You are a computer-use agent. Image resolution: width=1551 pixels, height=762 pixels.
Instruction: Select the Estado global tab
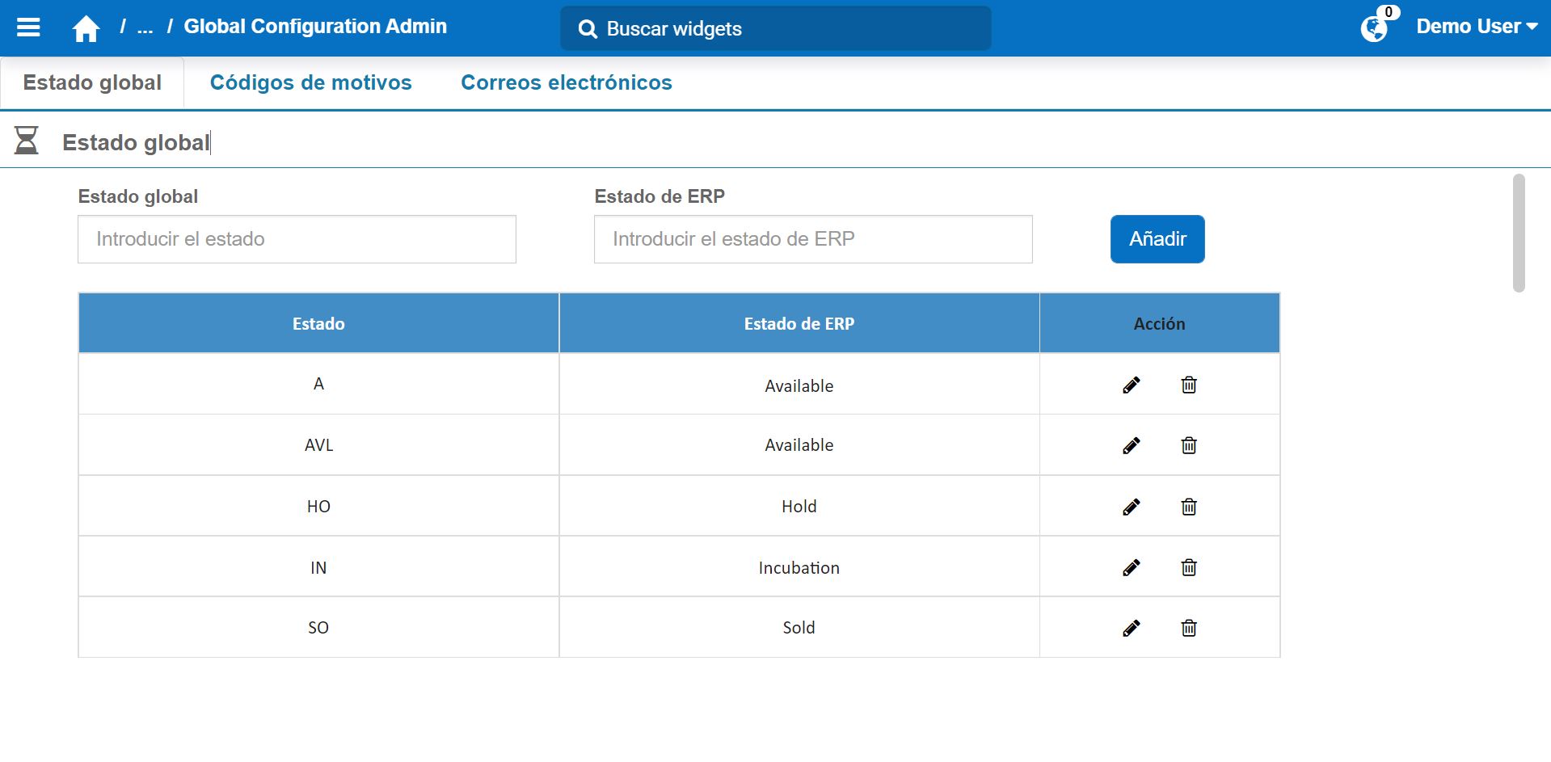coord(92,82)
